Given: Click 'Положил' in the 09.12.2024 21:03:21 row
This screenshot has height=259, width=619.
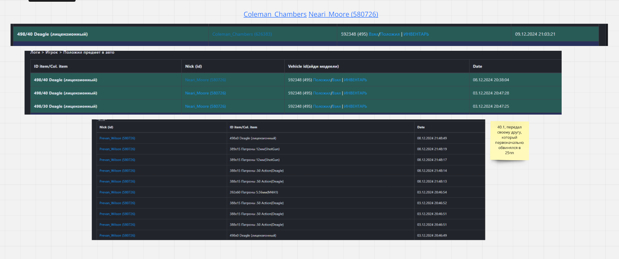Looking at the screenshot, I should [390, 34].
